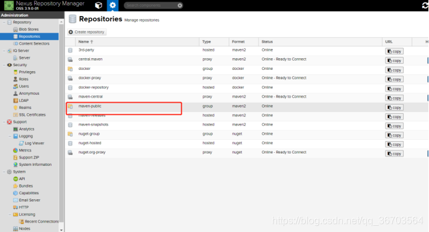Copy URL of maven-snapshots repository
429x232 pixels.
(x=394, y=126)
